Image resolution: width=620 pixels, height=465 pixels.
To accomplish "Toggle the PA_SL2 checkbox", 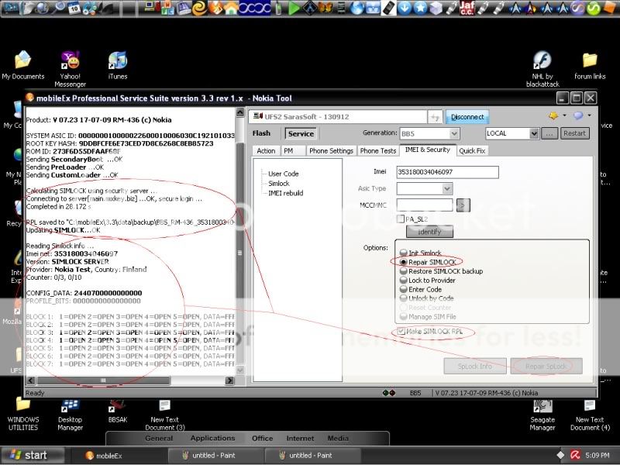I will pos(401,219).
